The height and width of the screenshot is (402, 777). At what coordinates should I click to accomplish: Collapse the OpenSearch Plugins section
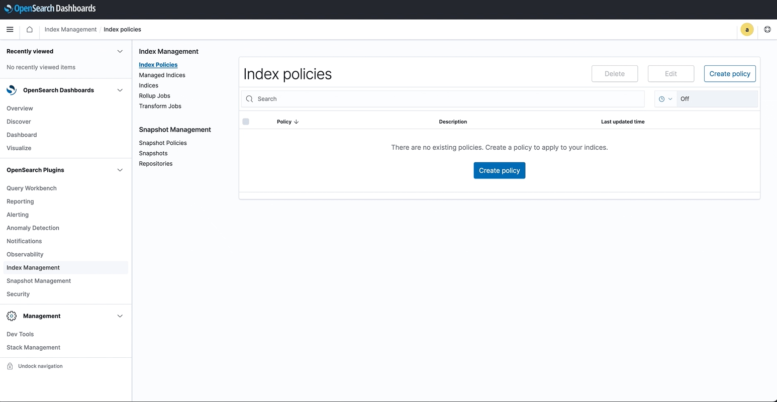[120, 170]
